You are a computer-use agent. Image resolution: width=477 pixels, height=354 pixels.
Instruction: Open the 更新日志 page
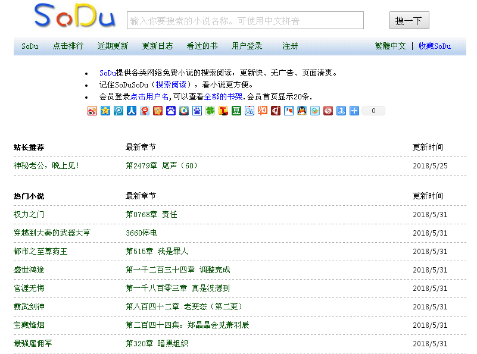pyautogui.click(x=157, y=46)
